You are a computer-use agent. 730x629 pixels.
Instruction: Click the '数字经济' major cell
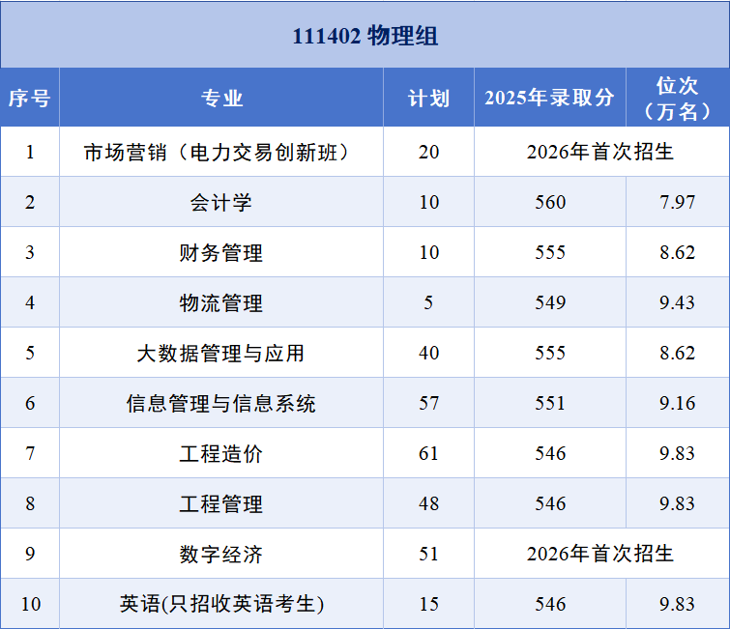point(221,554)
